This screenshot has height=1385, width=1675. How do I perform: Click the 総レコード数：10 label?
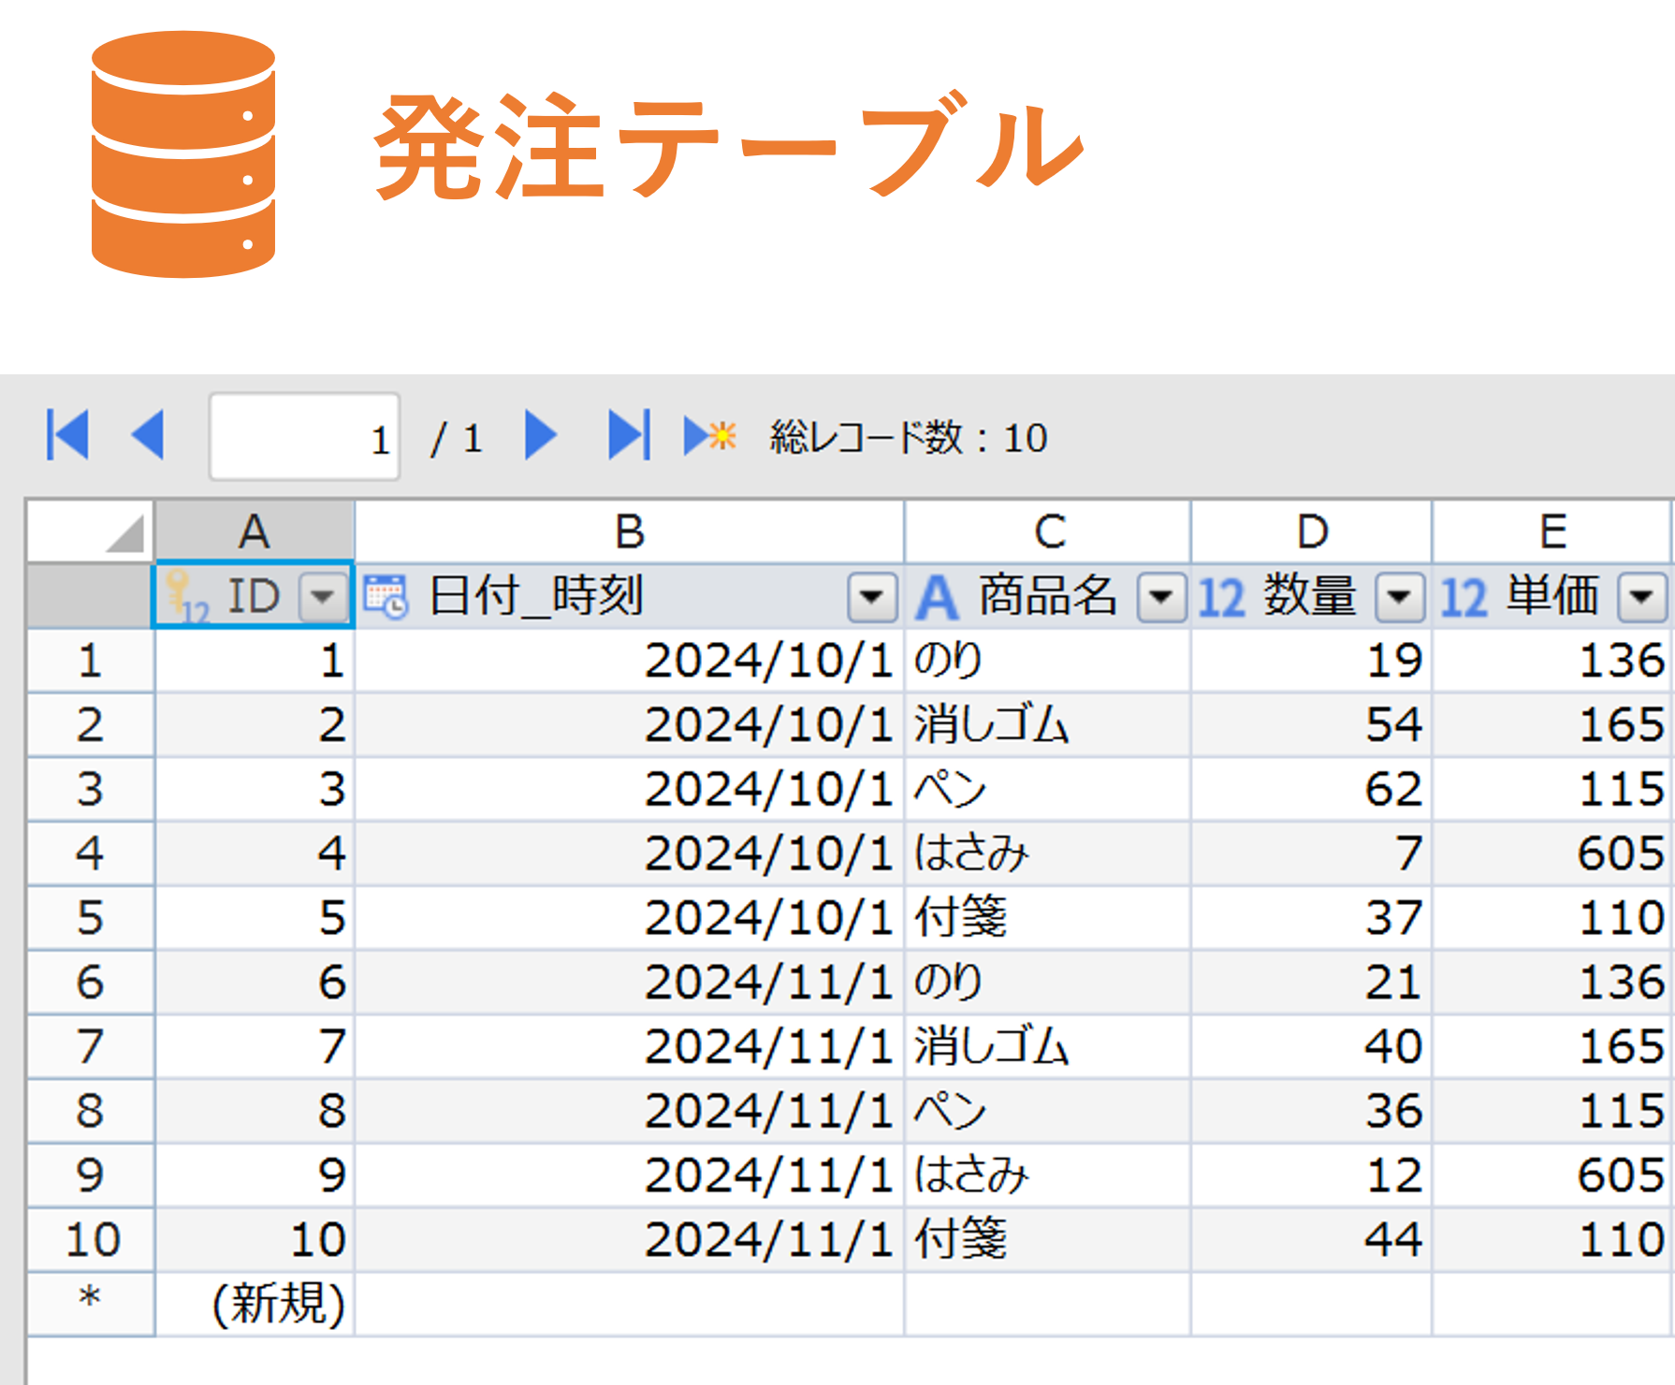[x=909, y=437]
